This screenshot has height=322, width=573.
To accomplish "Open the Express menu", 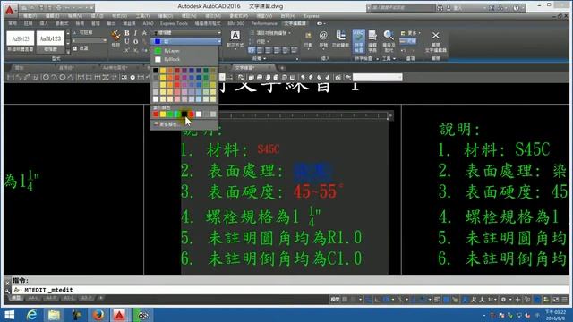I will click(x=312, y=16).
